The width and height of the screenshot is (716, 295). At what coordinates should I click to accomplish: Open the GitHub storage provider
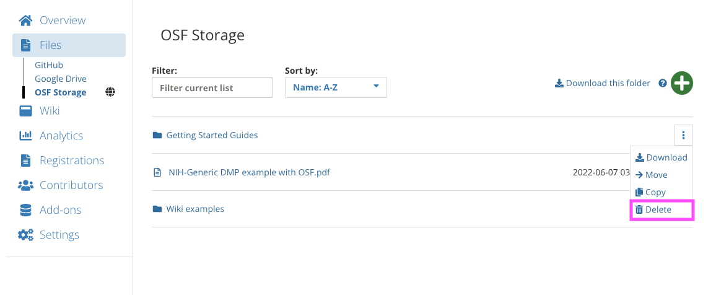click(49, 65)
